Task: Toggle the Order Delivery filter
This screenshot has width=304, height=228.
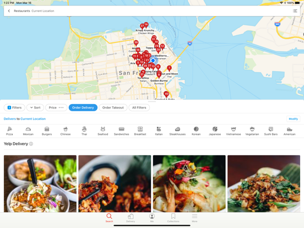Action: pyautogui.click(x=83, y=107)
